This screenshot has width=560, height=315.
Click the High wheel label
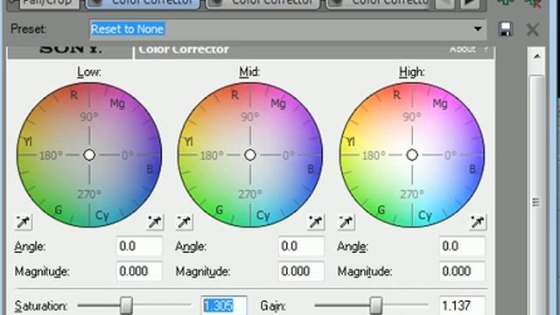coord(412,73)
